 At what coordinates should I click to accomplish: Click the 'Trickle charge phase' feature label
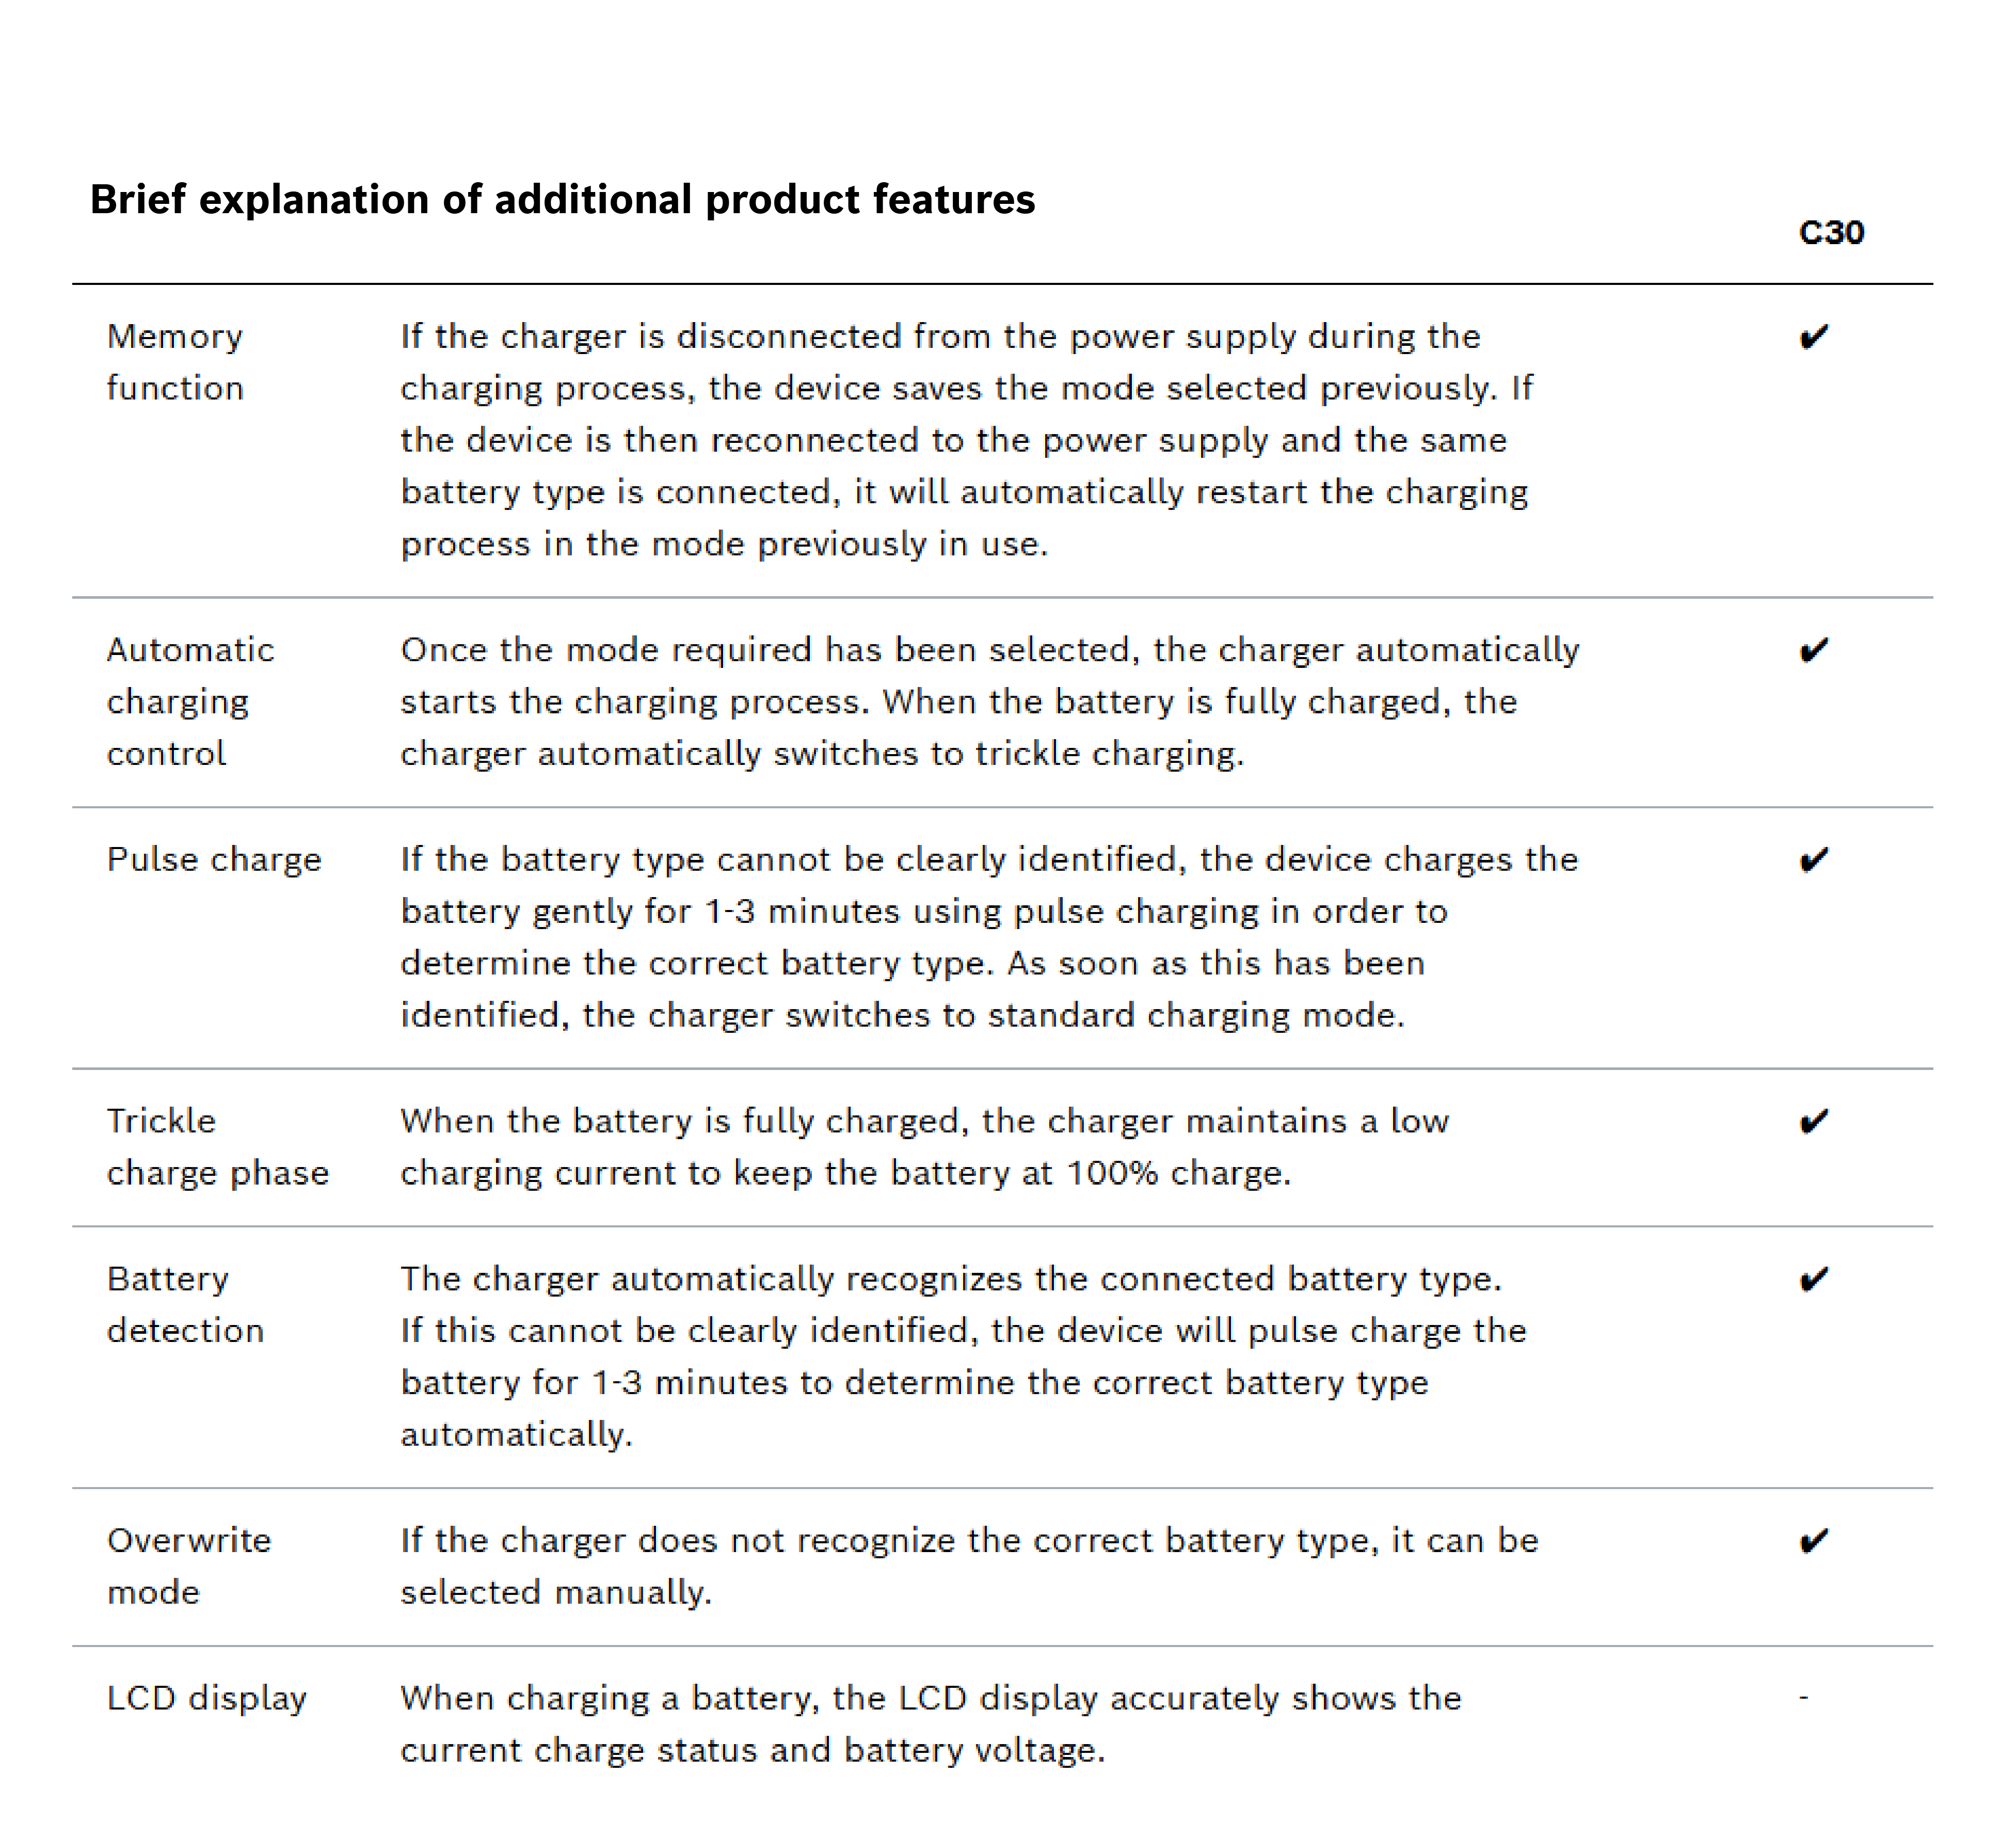[217, 1147]
